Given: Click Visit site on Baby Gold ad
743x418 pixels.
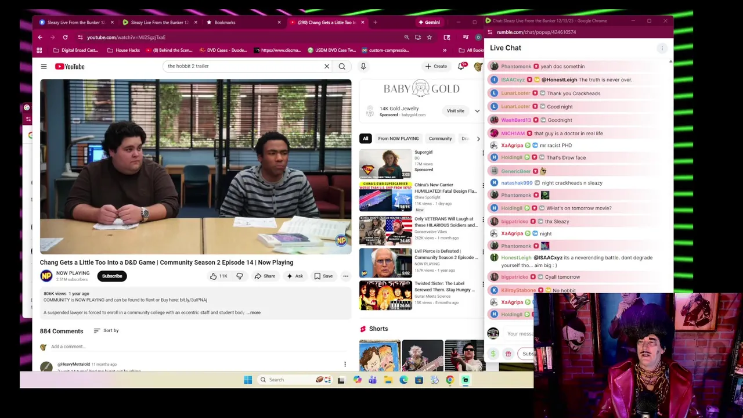Looking at the screenshot, I should tap(456, 111).
